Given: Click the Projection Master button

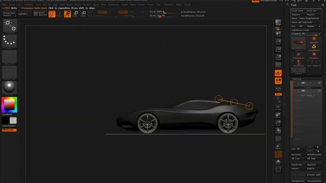Looking at the screenshot, I should point(9,14).
